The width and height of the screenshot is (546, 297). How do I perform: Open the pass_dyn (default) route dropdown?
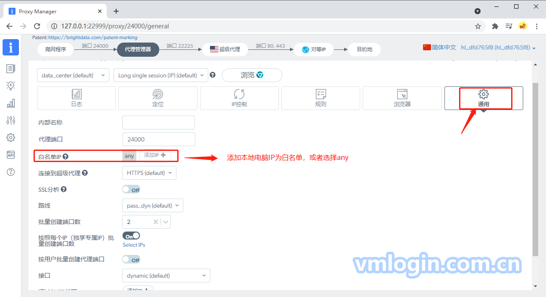(153, 205)
